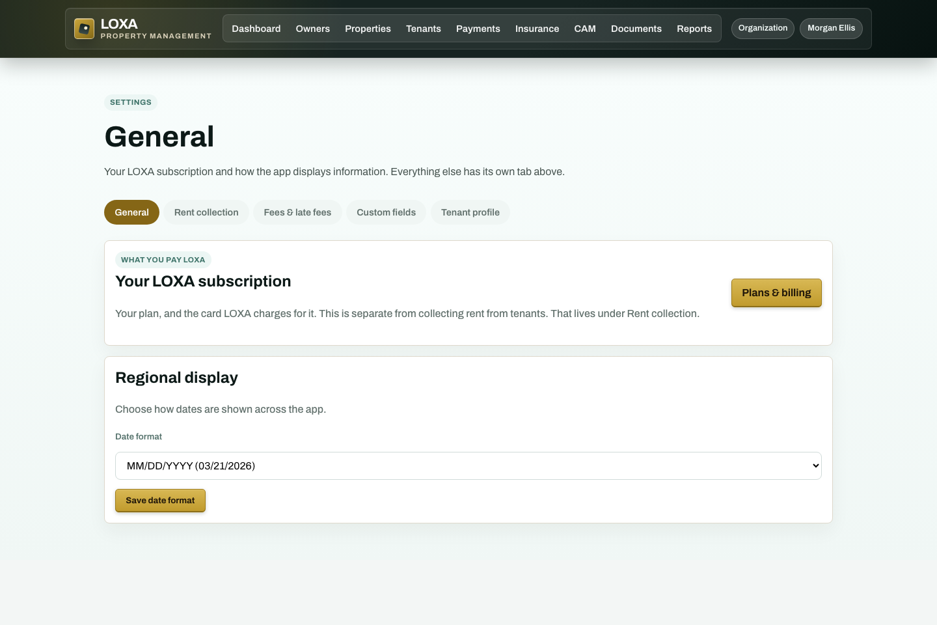Open Properties in the navigation bar
The image size is (937, 625).
click(x=368, y=29)
